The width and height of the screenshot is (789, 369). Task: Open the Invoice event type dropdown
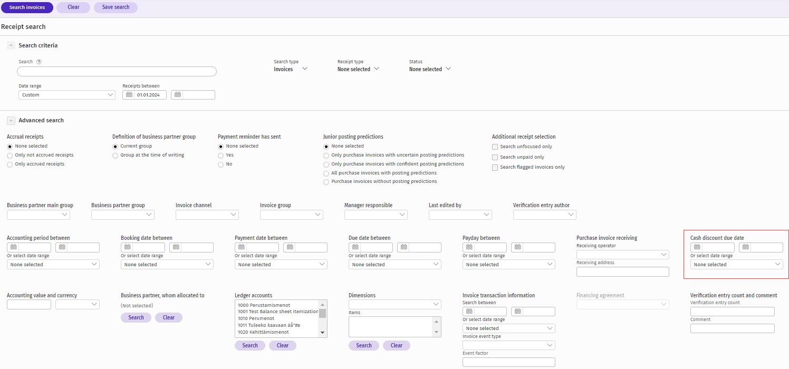point(509,345)
